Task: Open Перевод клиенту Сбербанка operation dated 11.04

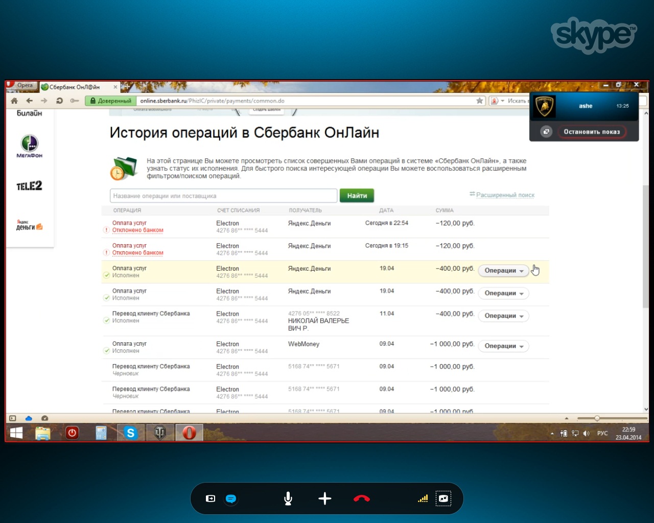Action: tap(151, 314)
